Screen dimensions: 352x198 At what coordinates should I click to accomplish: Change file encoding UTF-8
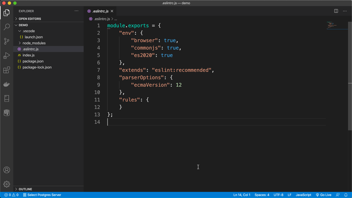tap(278, 195)
